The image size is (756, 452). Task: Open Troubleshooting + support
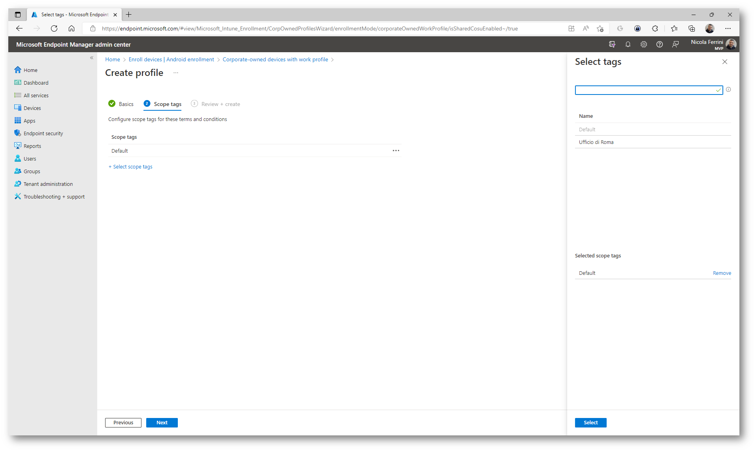tap(49, 197)
